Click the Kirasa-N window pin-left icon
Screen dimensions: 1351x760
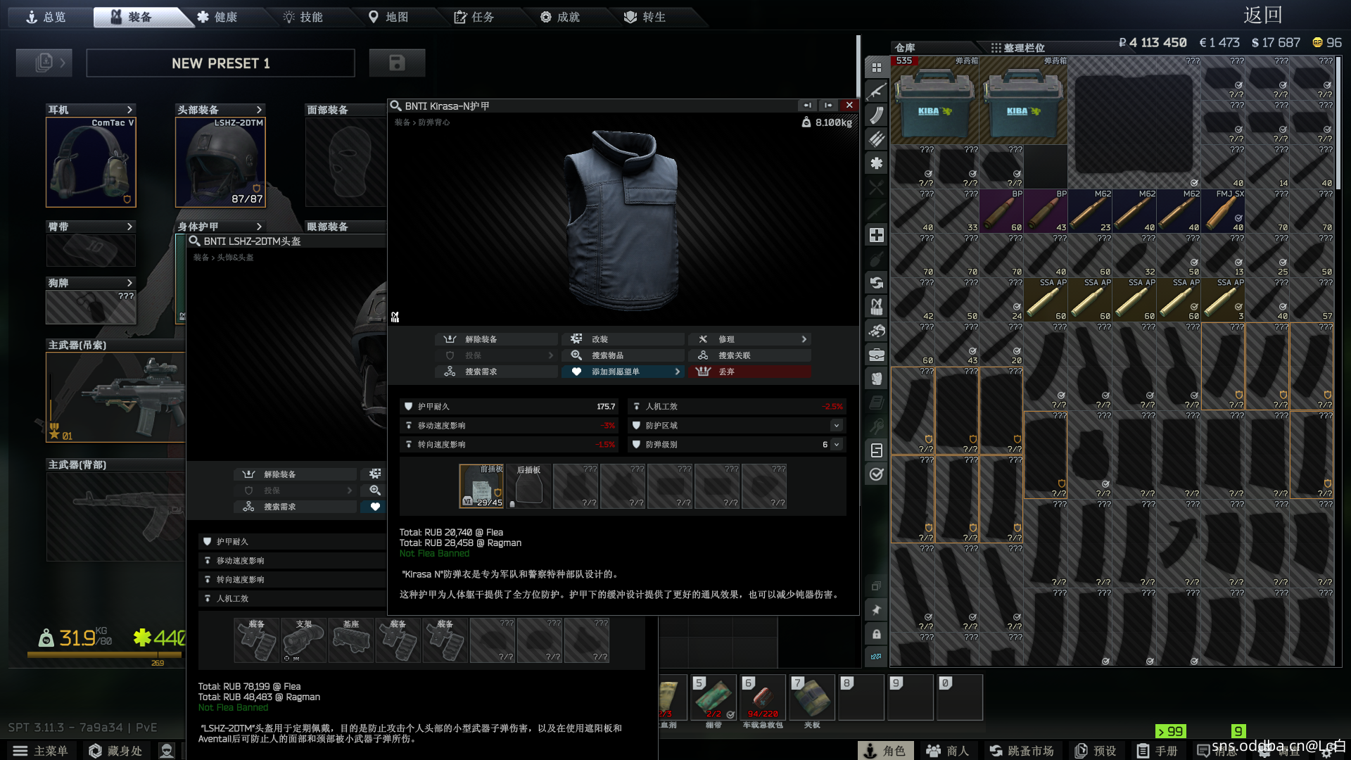tap(807, 106)
